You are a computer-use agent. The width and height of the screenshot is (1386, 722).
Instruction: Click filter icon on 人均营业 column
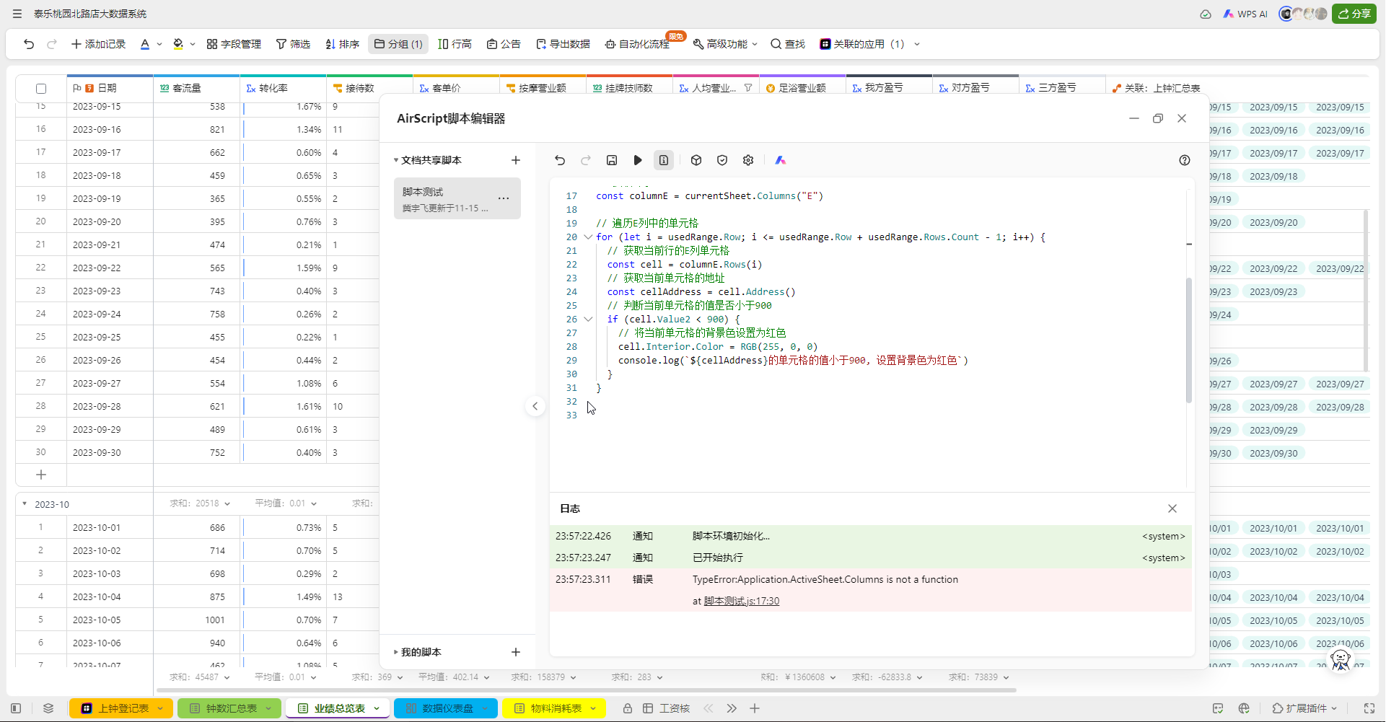click(x=748, y=88)
